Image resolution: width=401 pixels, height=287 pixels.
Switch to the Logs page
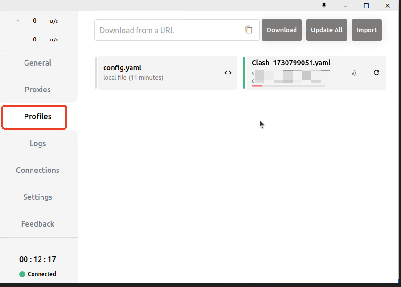[x=38, y=143]
